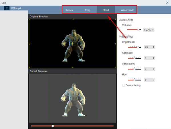Close the Edit window
Viewport: 171px width, 129px height.
tap(167, 3)
